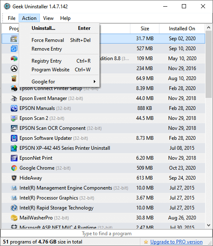This screenshot has height=246, width=213.
Task: Click the Epson Software Updater icon
Action: pos(14,138)
